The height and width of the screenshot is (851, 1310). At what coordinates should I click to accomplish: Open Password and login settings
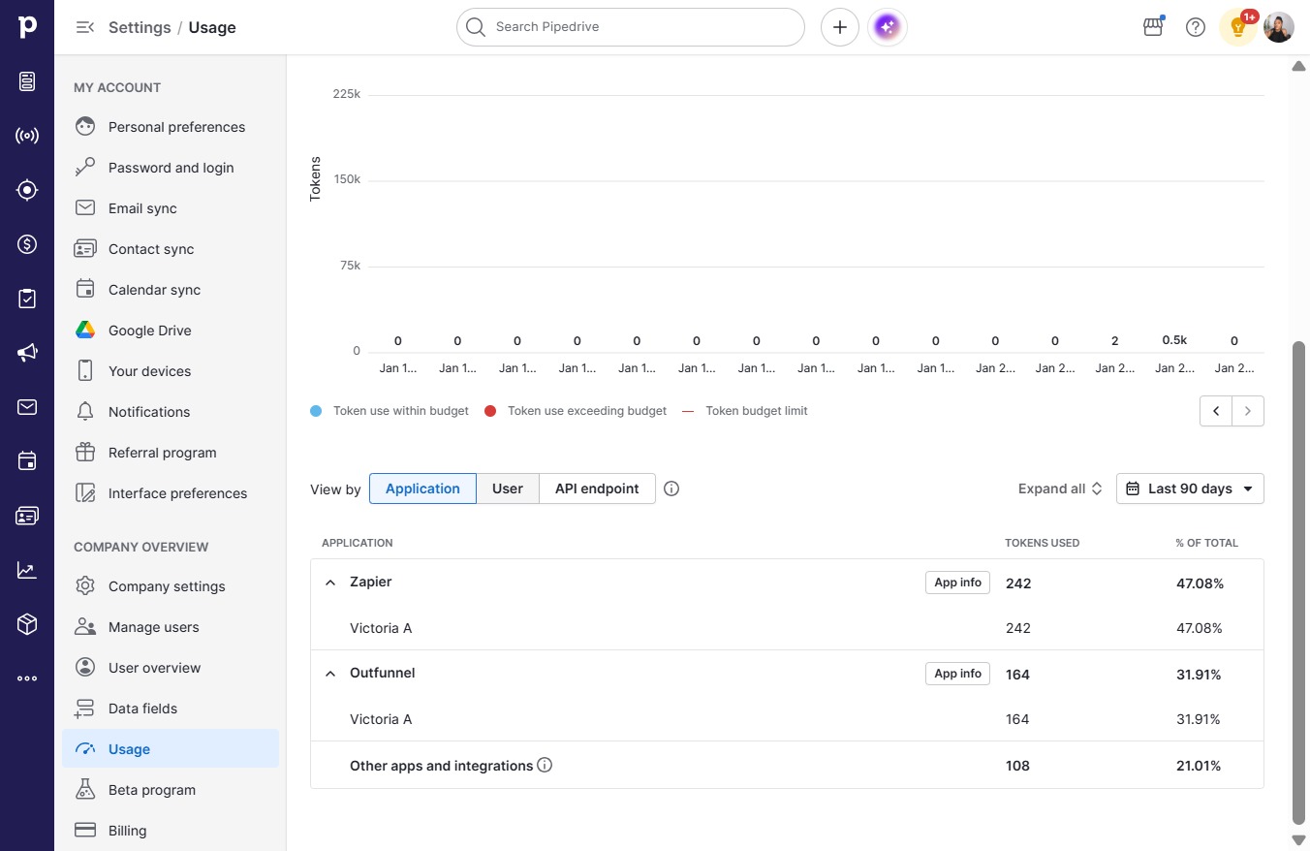click(171, 168)
